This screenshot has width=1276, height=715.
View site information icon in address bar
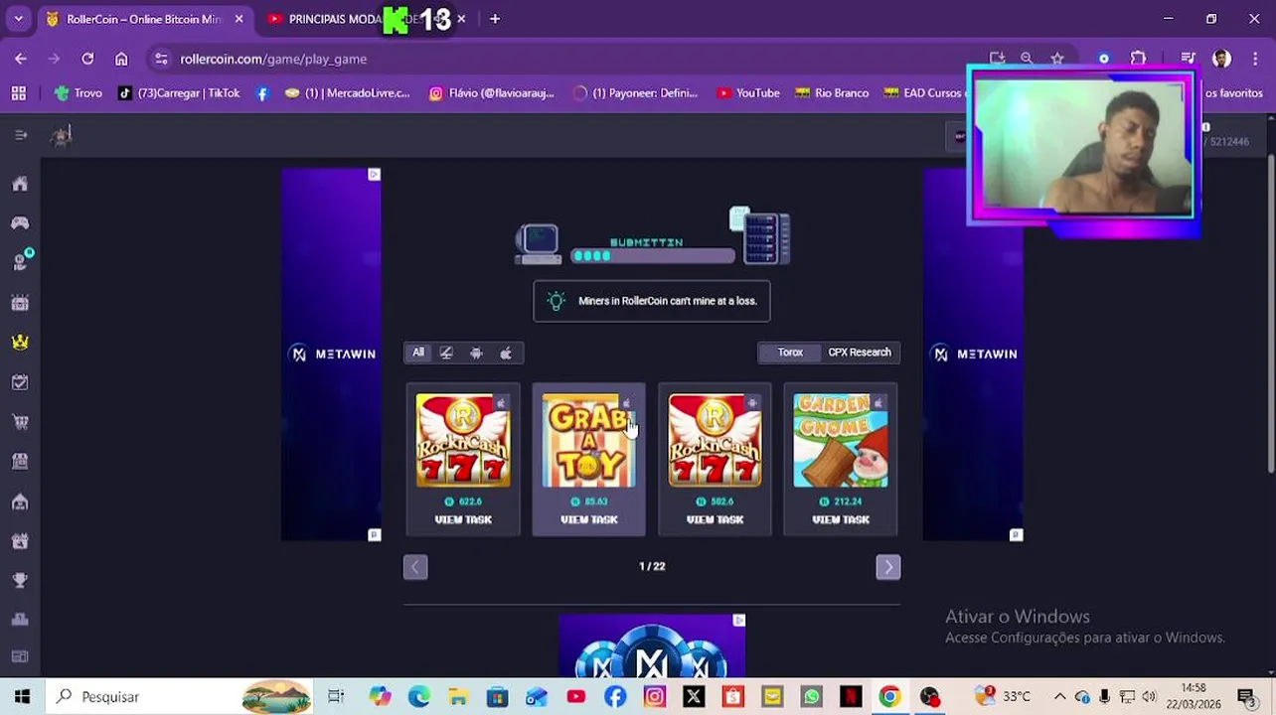click(x=162, y=59)
